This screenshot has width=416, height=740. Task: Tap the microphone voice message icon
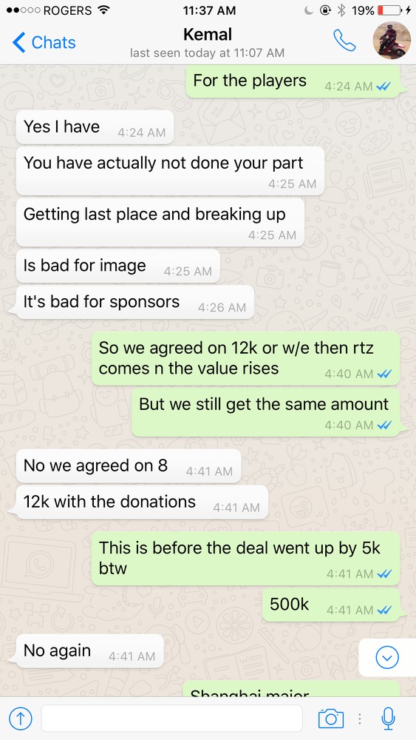tap(388, 719)
